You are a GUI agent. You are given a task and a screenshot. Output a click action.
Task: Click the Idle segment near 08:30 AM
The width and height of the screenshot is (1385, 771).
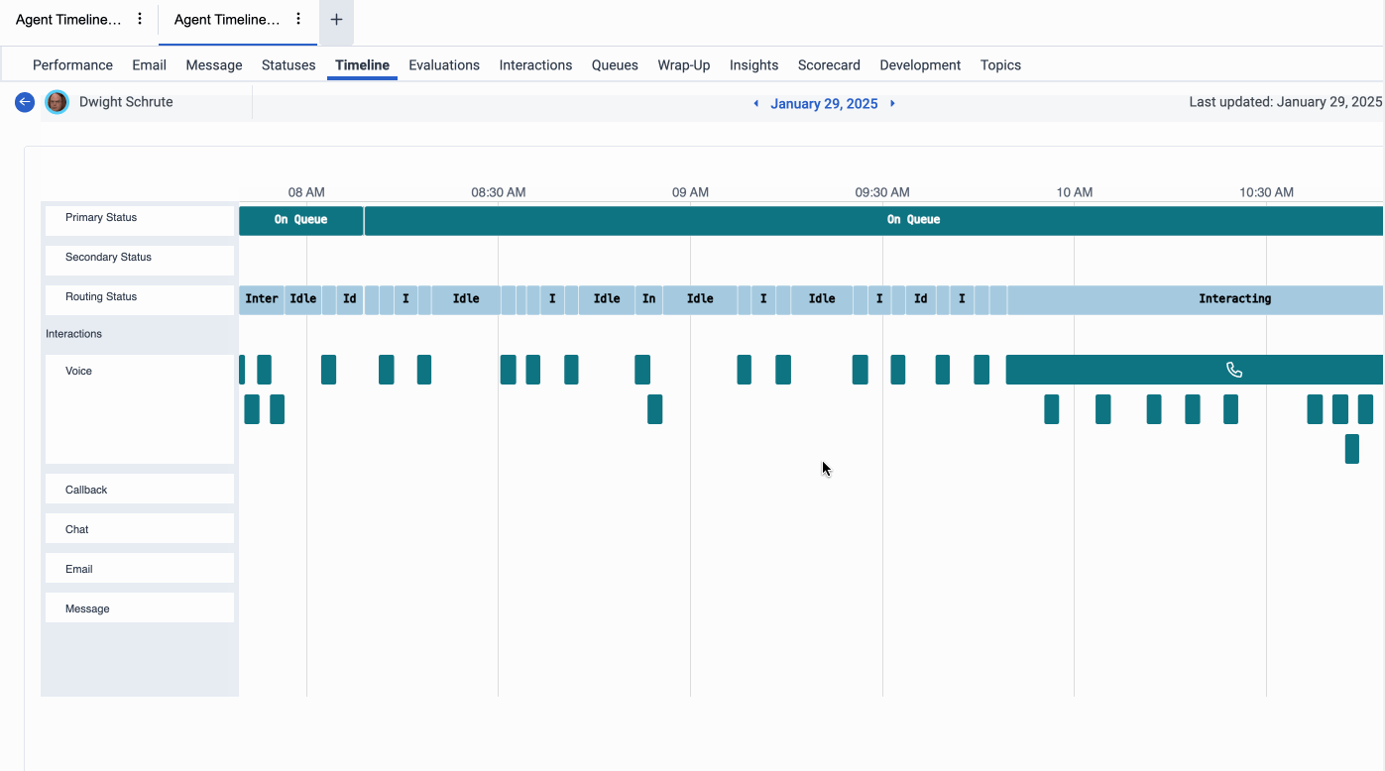point(466,298)
